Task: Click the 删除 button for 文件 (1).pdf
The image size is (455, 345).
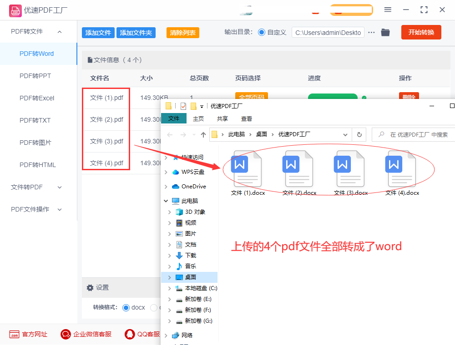Action: pyautogui.click(x=409, y=96)
